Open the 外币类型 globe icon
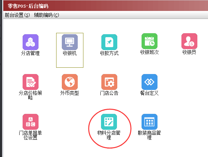Image resolution: width=208 pixels, height=157 pixels. [x=70, y=82]
